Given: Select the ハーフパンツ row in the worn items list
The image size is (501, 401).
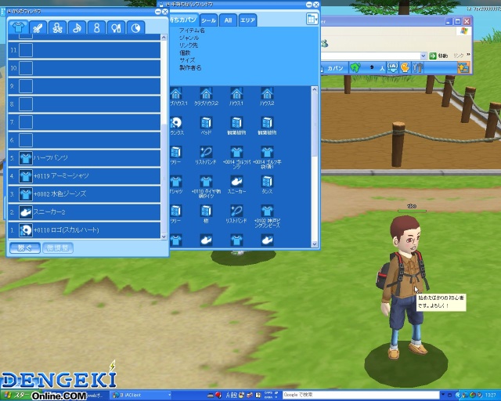Looking at the screenshot, I should [x=84, y=158].
